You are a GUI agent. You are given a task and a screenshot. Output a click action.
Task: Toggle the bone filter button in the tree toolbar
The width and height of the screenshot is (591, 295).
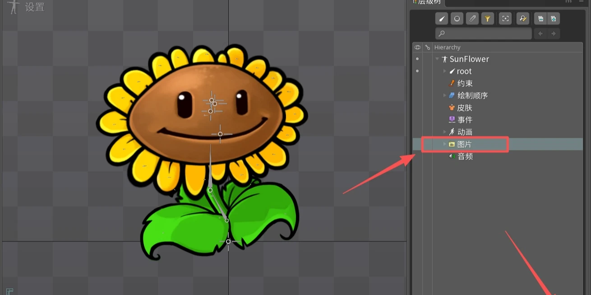pyautogui.click(x=442, y=18)
